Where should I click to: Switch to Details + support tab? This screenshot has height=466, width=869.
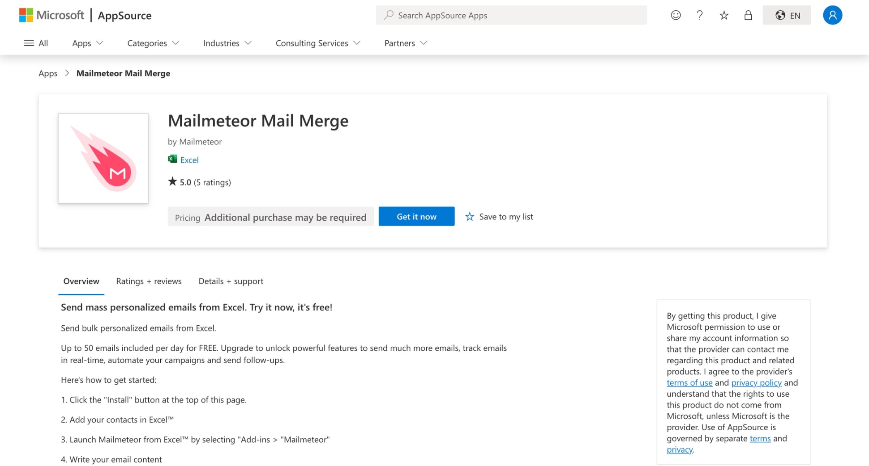[231, 281]
